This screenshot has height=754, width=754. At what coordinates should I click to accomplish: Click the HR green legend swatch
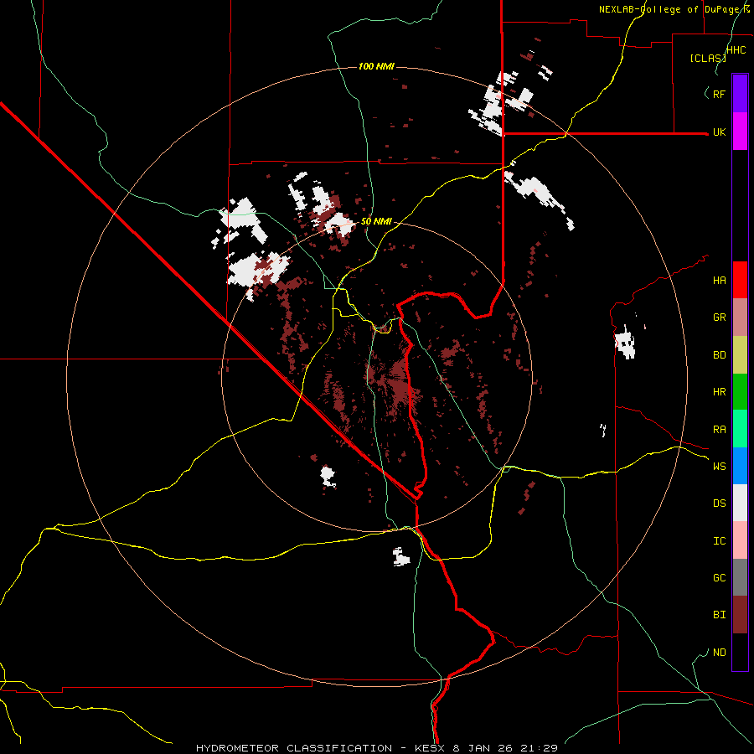740,392
